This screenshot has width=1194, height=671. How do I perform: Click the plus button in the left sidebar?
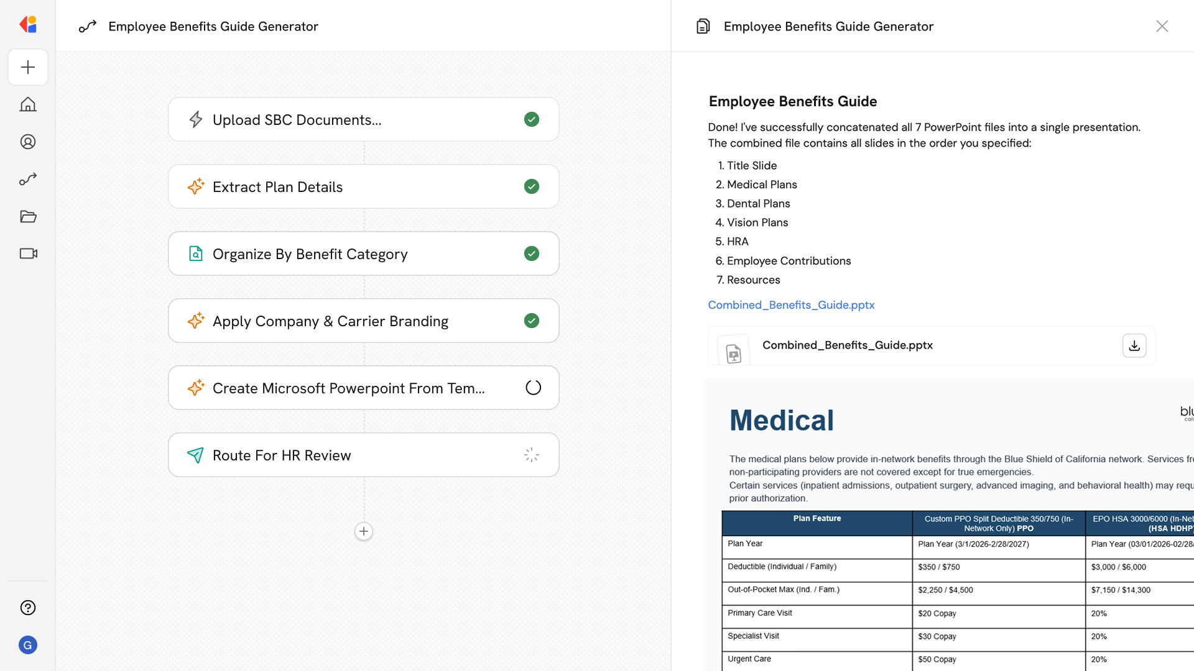28,67
